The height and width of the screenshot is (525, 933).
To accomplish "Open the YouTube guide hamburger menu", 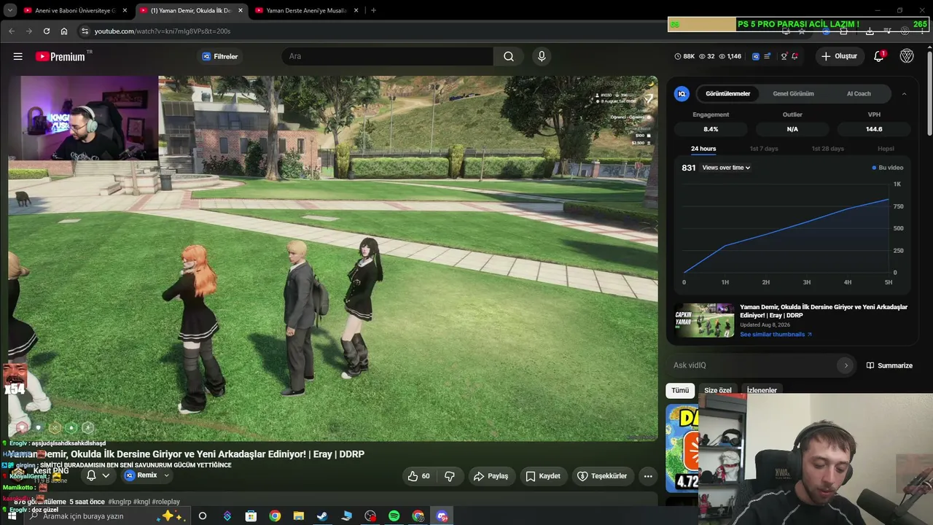I will coord(17,56).
